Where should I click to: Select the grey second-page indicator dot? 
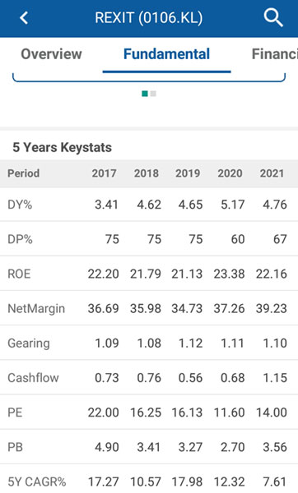click(153, 94)
